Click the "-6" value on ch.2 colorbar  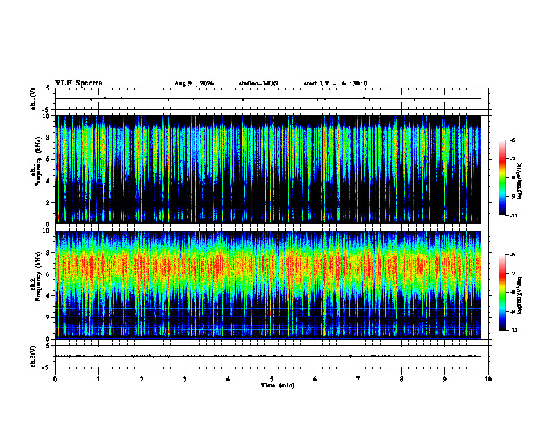pyautogui.click(x=512, y=255)
